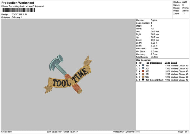This screenshot has height=134, width=190.
Task: Click the Left value '38.0 mm'
Action: click(155, 31)
